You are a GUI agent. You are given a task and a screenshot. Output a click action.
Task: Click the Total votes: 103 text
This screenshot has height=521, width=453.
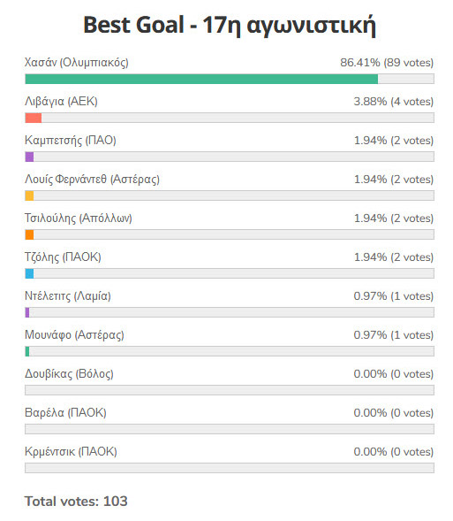(76, 501)
